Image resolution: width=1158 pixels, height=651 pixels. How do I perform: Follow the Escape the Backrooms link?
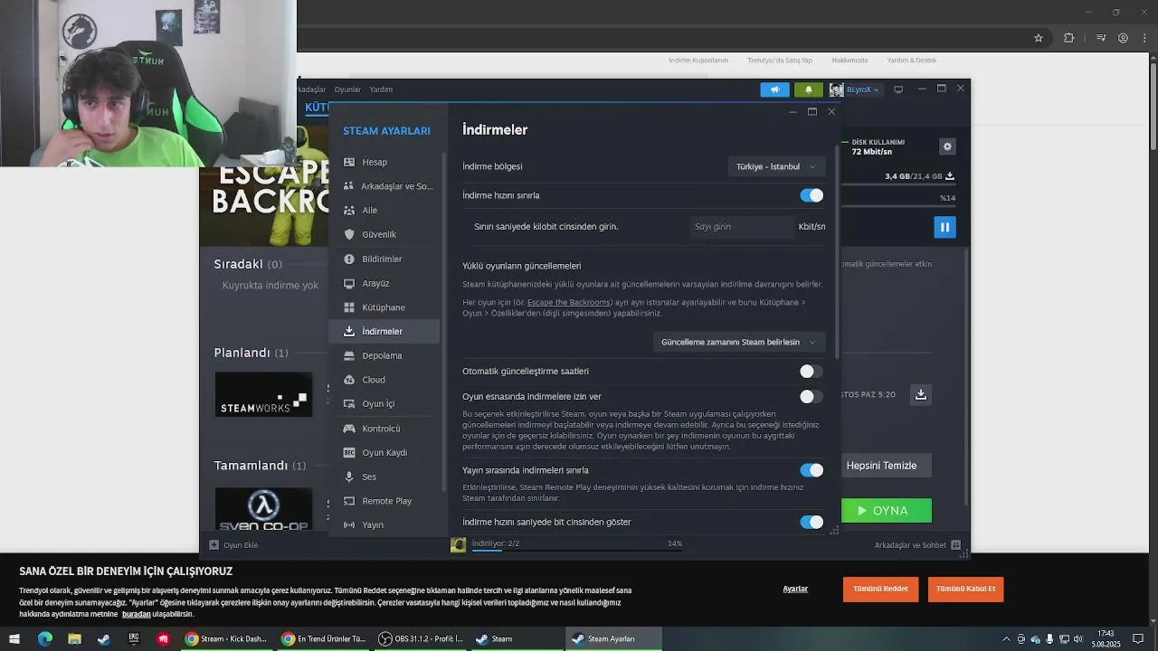[568, 302]
